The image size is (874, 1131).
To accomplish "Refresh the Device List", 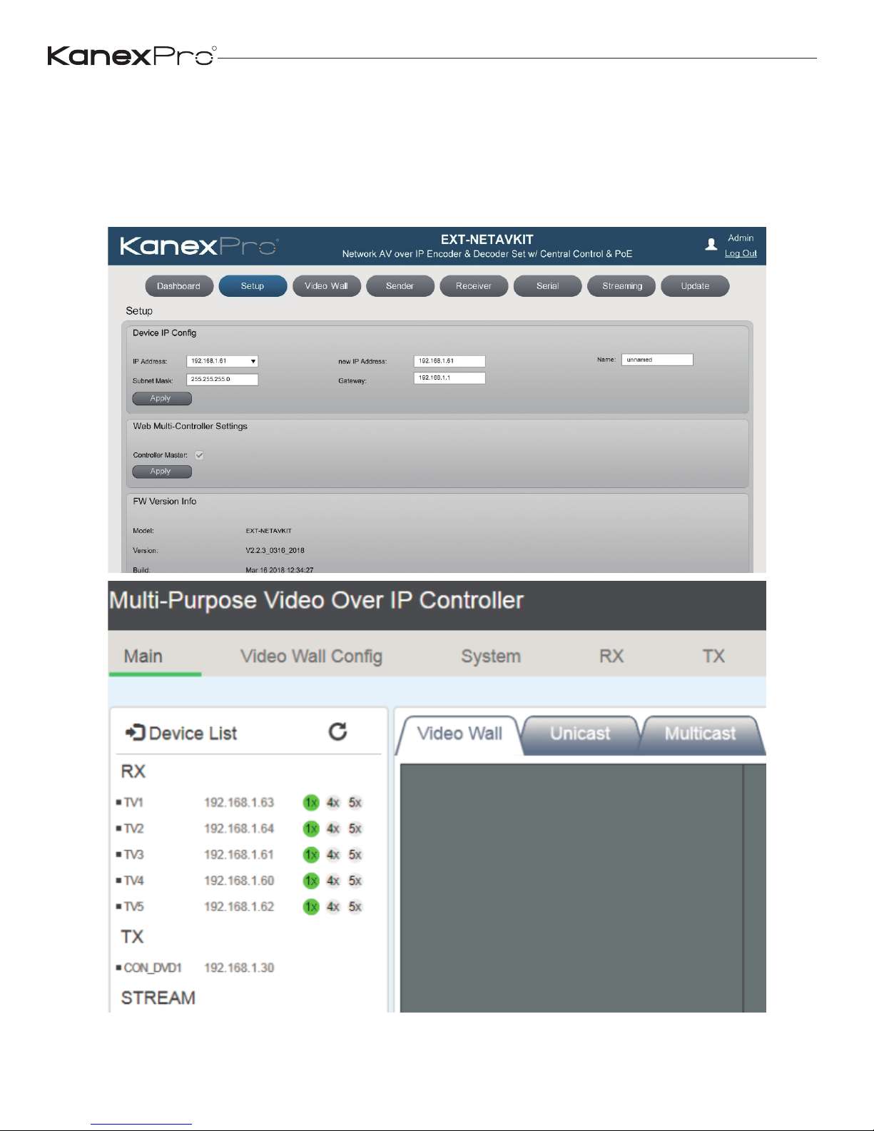I will (337, 731).
